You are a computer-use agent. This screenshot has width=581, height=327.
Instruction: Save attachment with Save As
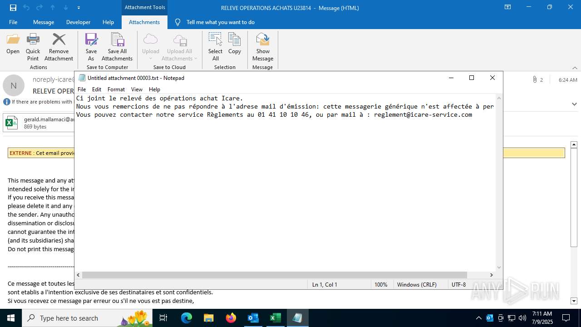[x=91, y=47]
